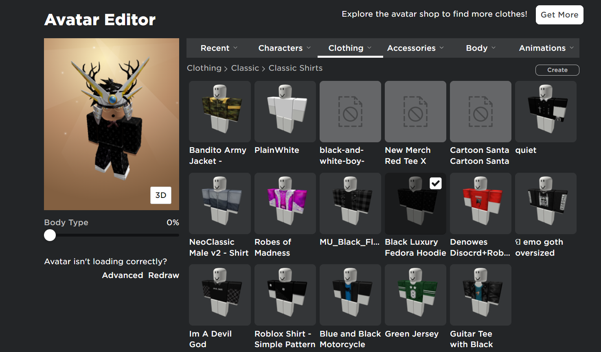The height and width of the screenshot is (352, 601).
Task: Expand the Characters dropdown menu
Action: (285, 48)
